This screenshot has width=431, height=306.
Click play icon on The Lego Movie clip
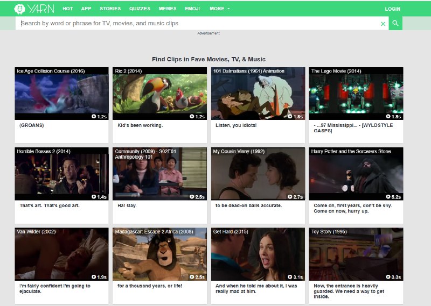[x=388, y=116]
